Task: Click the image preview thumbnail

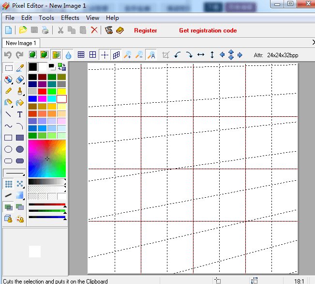Action: point(35,252)
